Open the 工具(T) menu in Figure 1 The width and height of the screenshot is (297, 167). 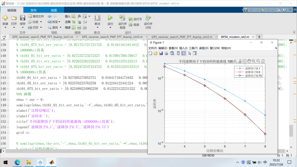click(x=193, y=48)
